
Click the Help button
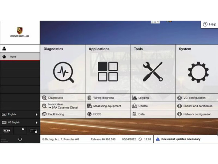(210, 24)
